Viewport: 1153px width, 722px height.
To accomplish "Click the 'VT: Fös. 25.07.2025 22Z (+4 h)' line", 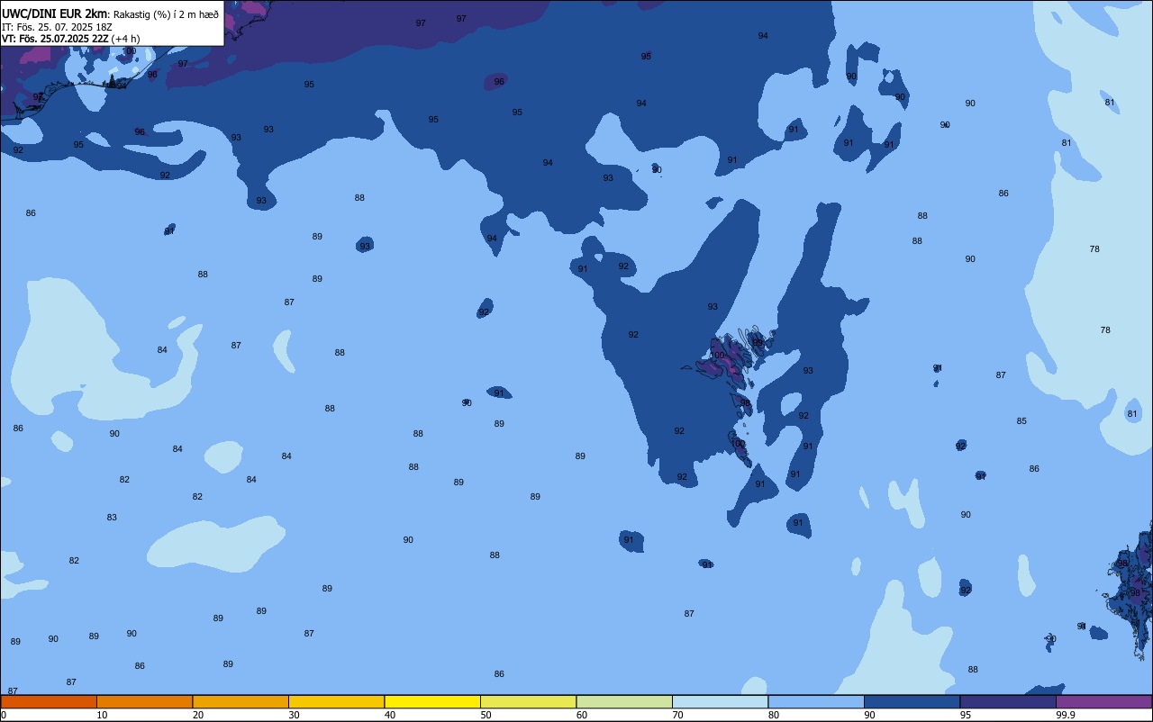I will 70,39.
